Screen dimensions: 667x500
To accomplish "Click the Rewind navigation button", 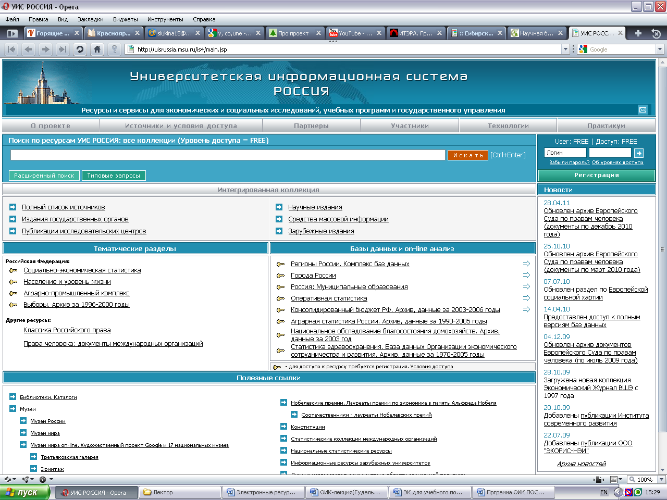I will point(11,49).
